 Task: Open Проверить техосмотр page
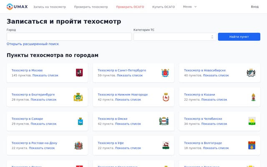(91, 7)
